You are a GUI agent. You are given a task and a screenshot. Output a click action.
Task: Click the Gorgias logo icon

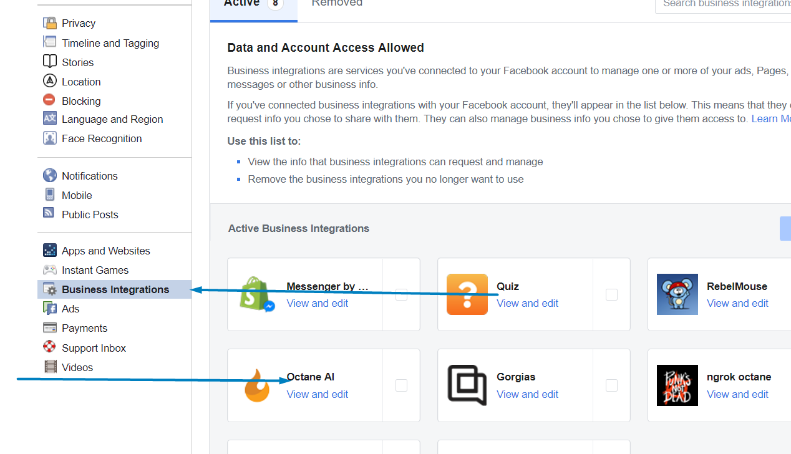click(x=467, y=385)
